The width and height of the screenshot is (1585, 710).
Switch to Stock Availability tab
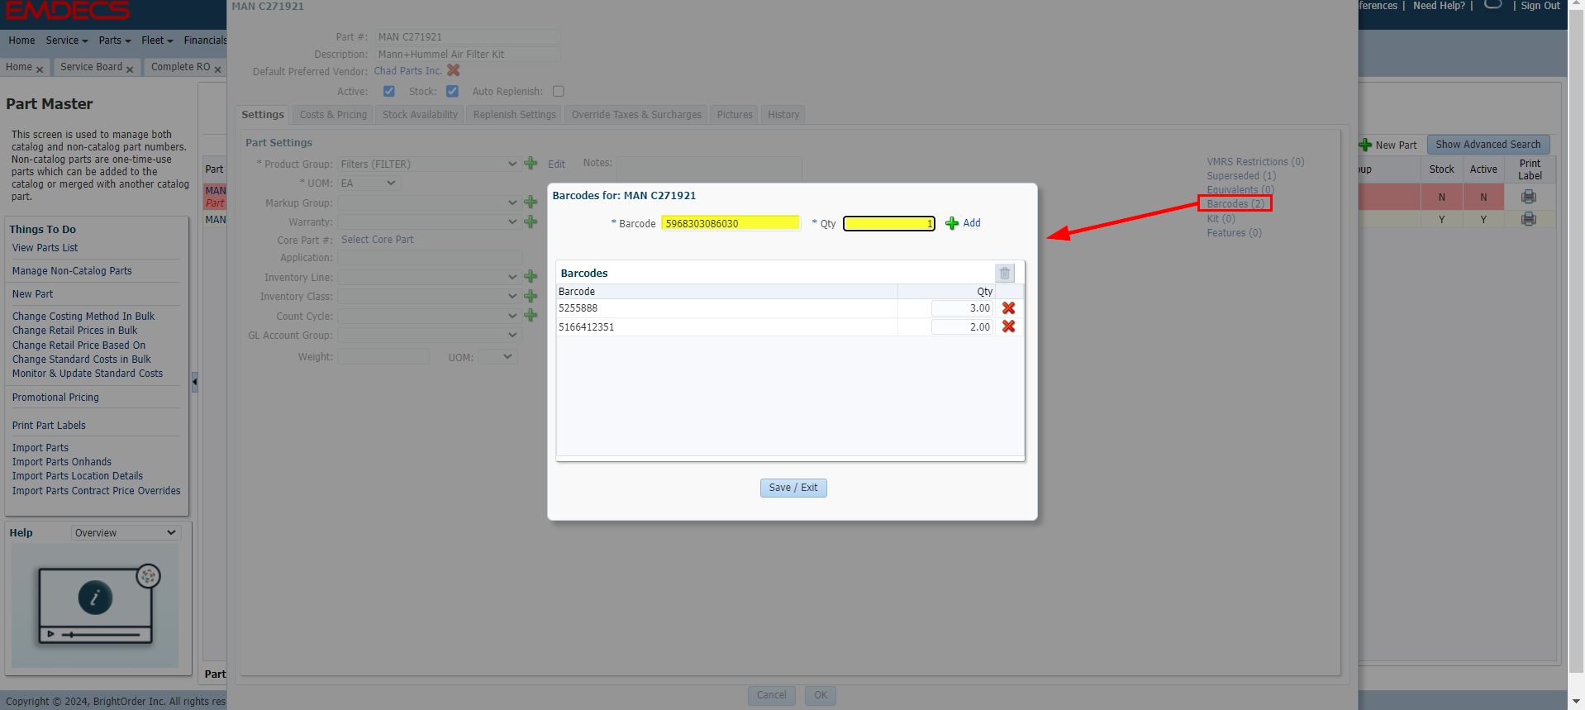tap(420, 115)
